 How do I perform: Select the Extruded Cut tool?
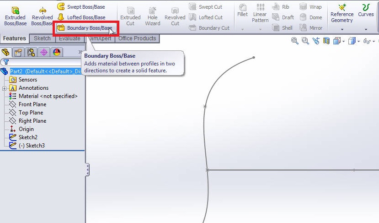[x=130, y=16]
